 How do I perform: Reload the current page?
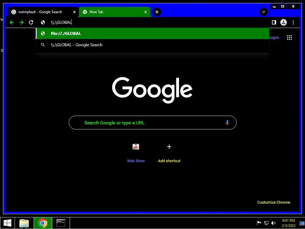31,22
